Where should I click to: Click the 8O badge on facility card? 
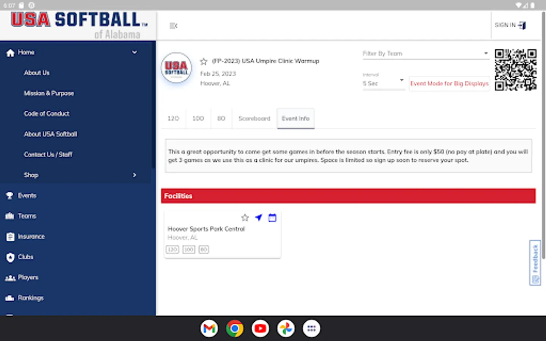click(x=204, y=249)
